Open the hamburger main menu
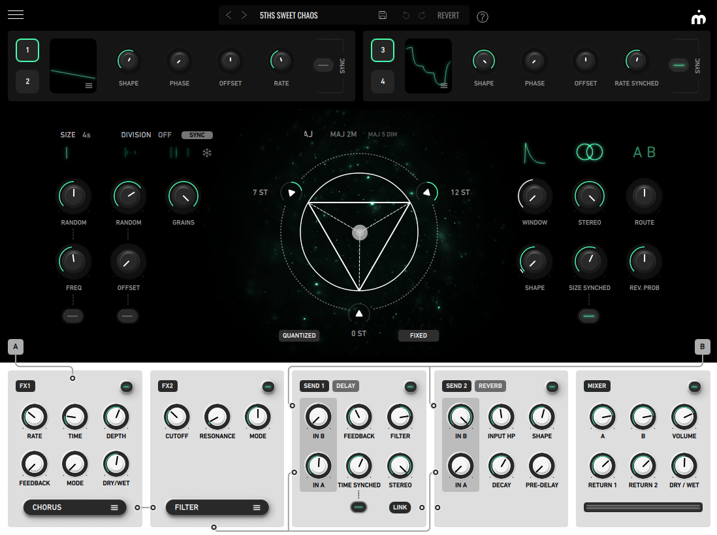 (x=16, y=15)
